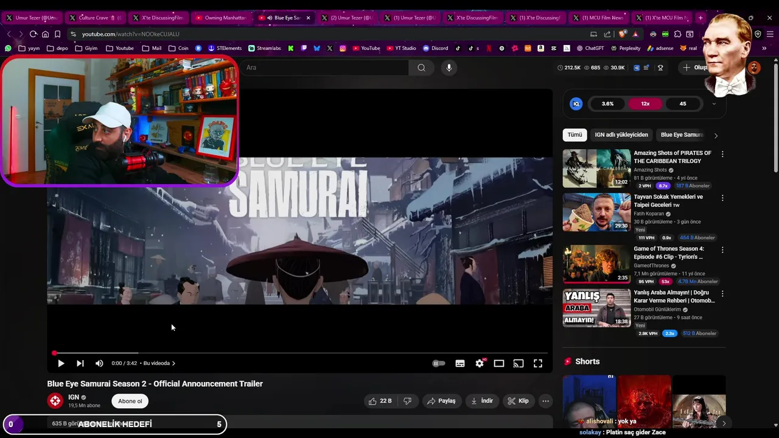This screenshot has height=438, width=779.
Task: Click the İndir download button
Action: tap(482, 401)
